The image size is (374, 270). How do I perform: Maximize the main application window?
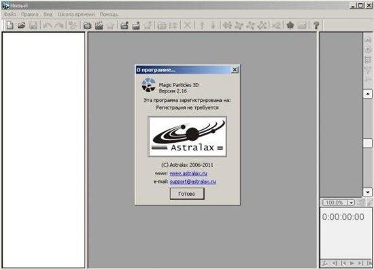(x=361, y=5)
